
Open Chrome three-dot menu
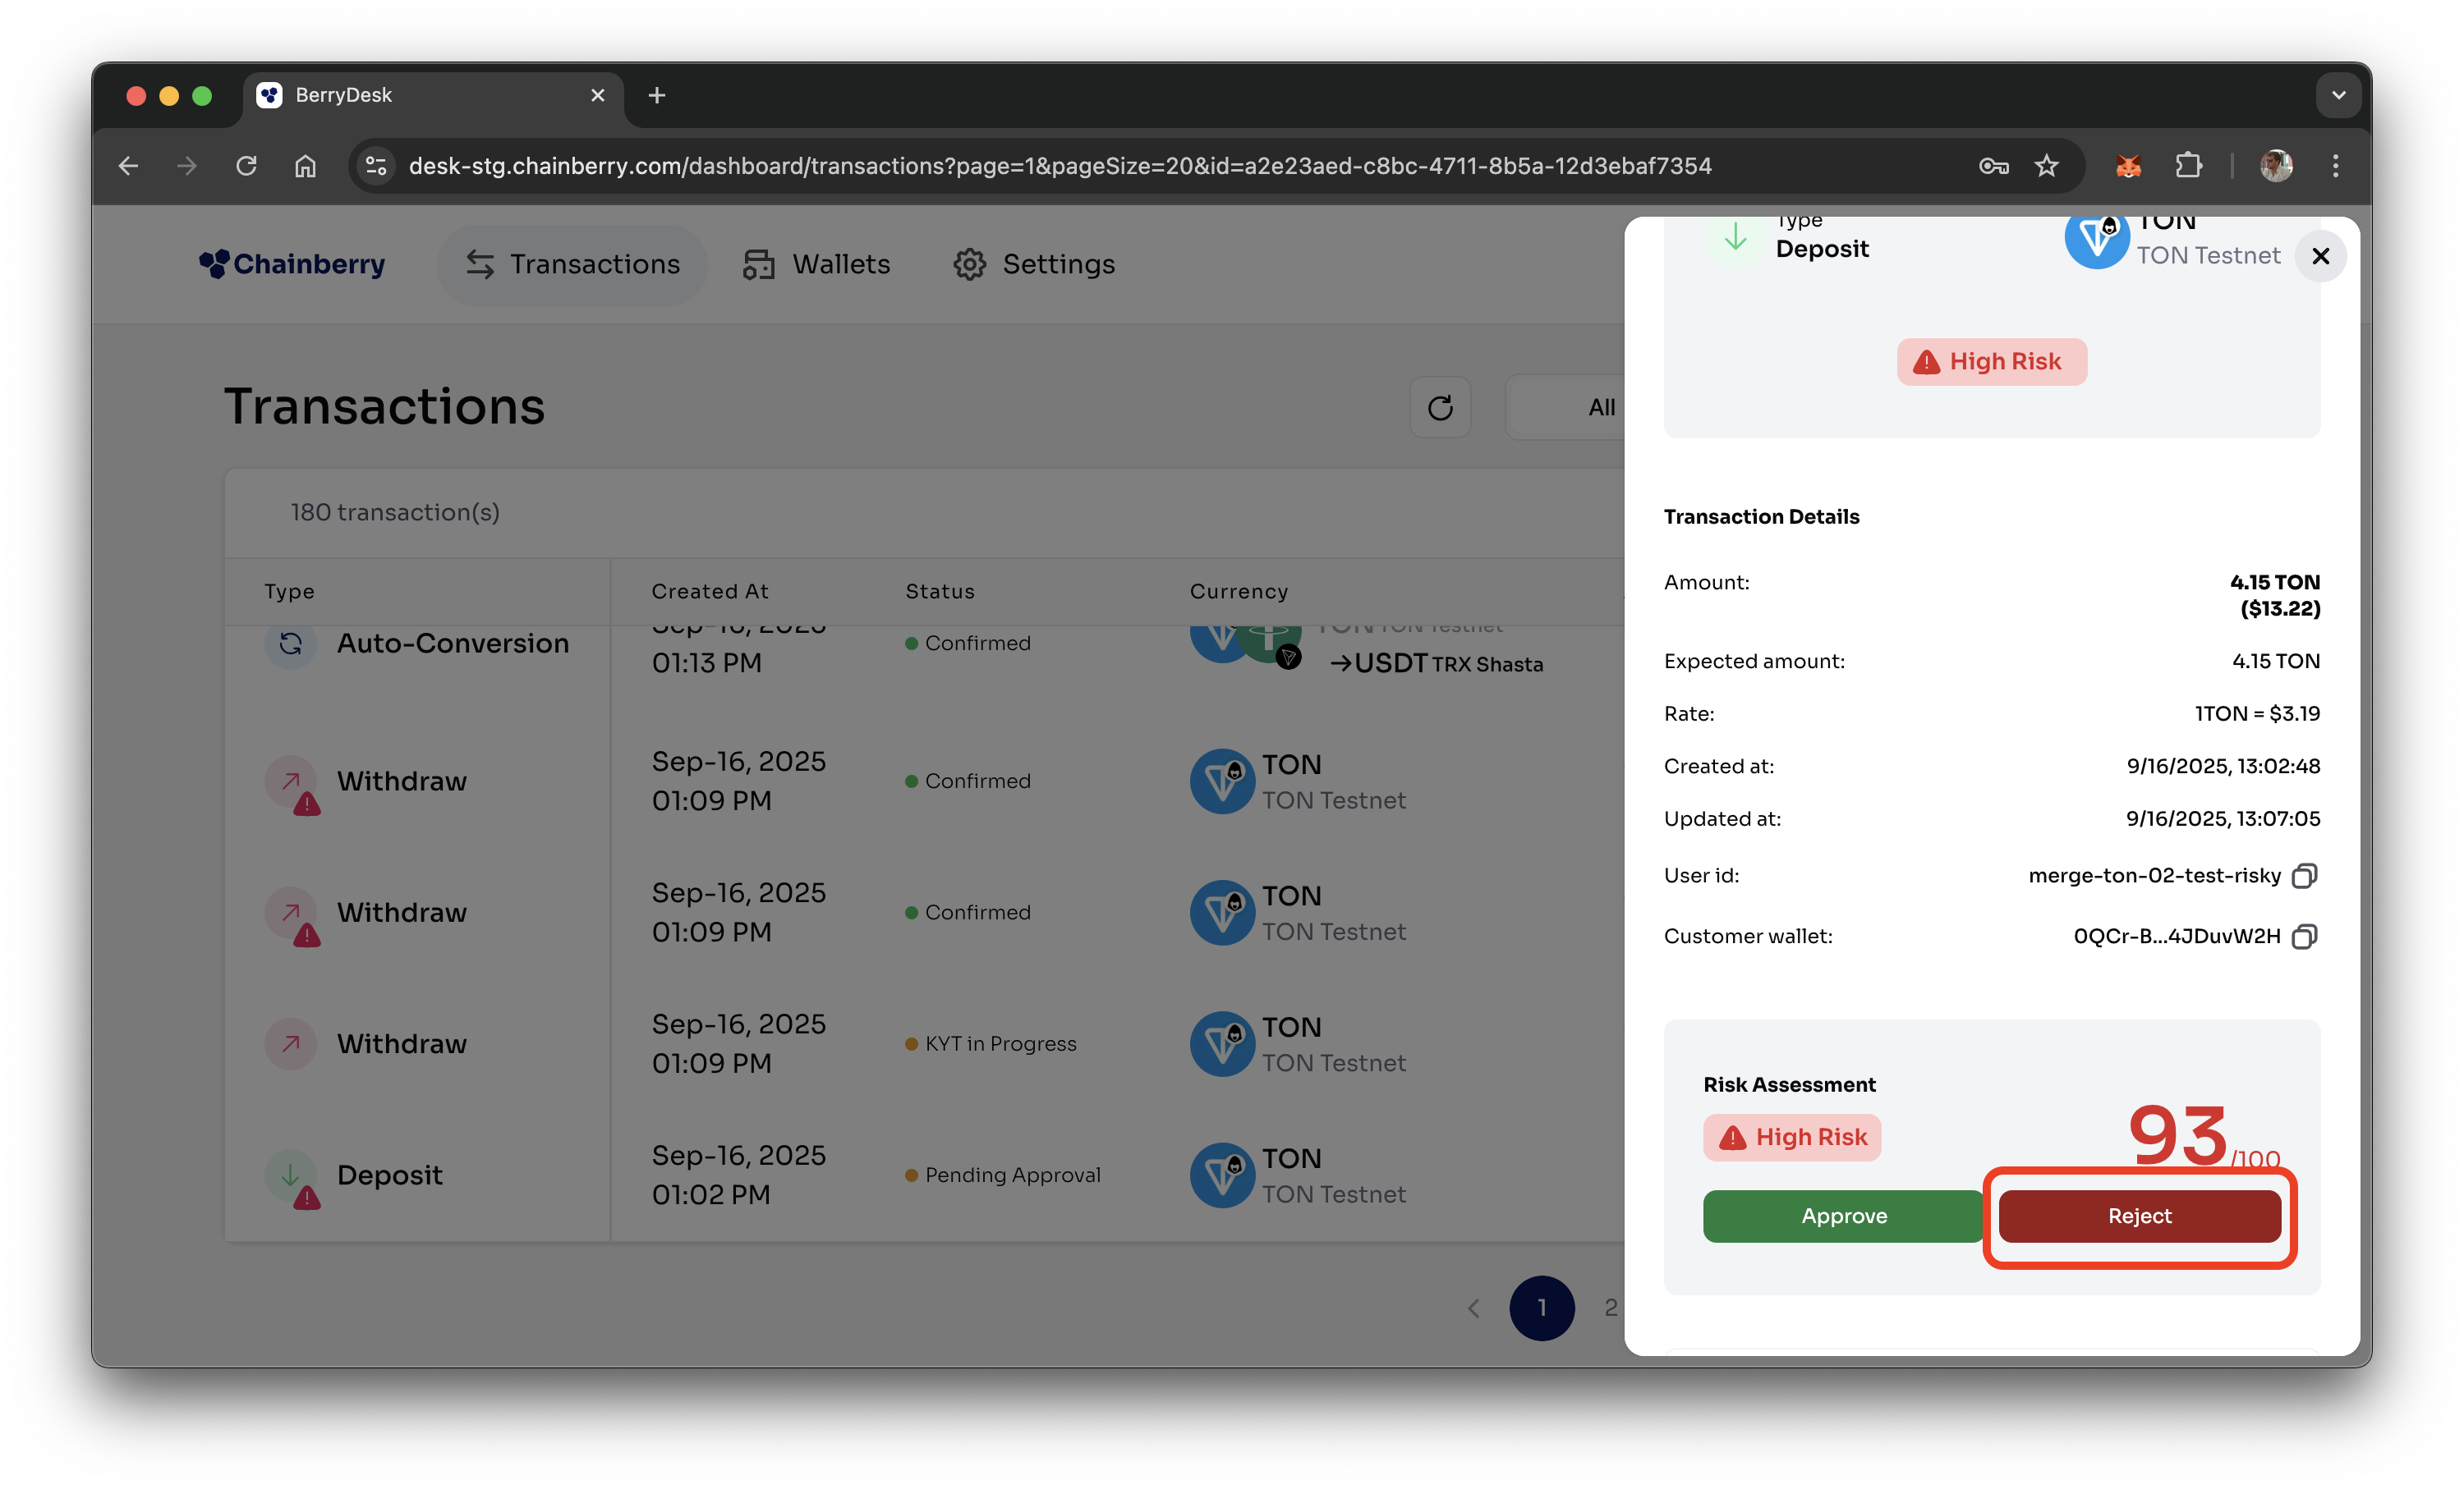tap(2335, 166)
